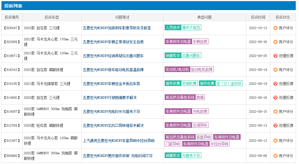This screenshot has width=299, height=164.
Task: Open complaint about 加装倒车影像导致车漆脱落
Action: 117,28
